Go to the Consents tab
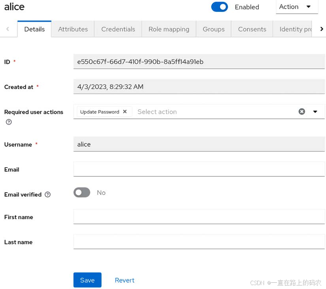326x289 pixels. pos(252,29)
